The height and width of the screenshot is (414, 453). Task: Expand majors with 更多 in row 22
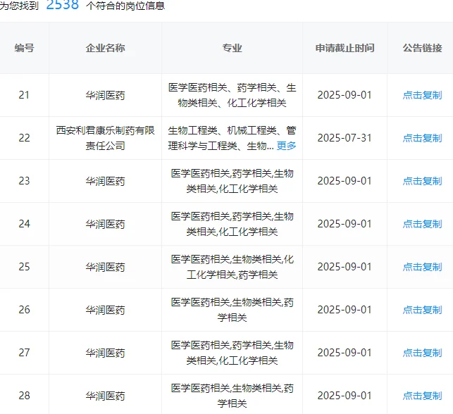click(x=286, y=146)
